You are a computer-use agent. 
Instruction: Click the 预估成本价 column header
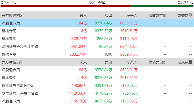157,15
